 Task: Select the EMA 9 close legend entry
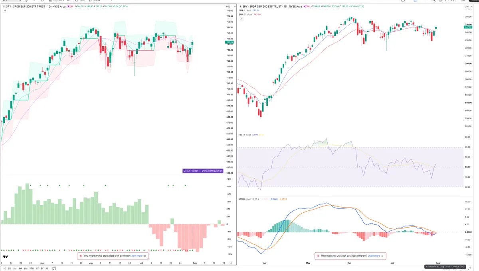point(245,10)
